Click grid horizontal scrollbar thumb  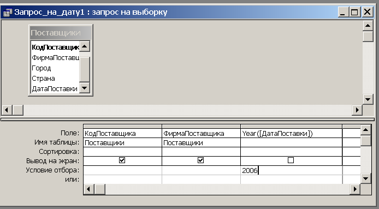99,189
